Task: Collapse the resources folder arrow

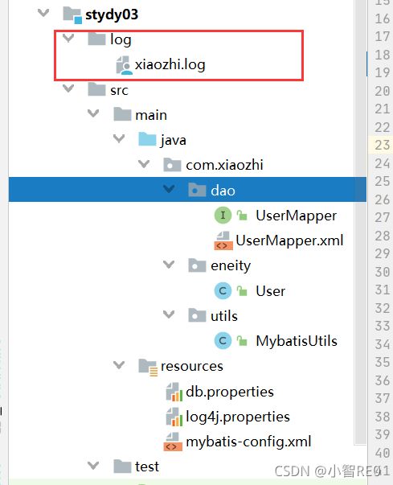Action: pyautogui.click(x=119, y=365)
